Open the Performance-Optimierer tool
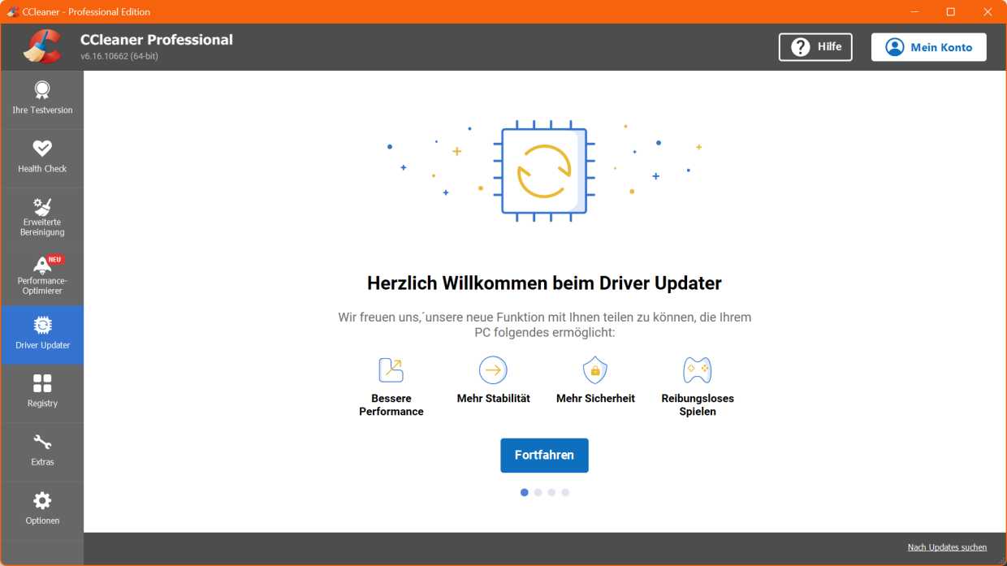Screen dimensions: 1007x566 tap(42, 275)
